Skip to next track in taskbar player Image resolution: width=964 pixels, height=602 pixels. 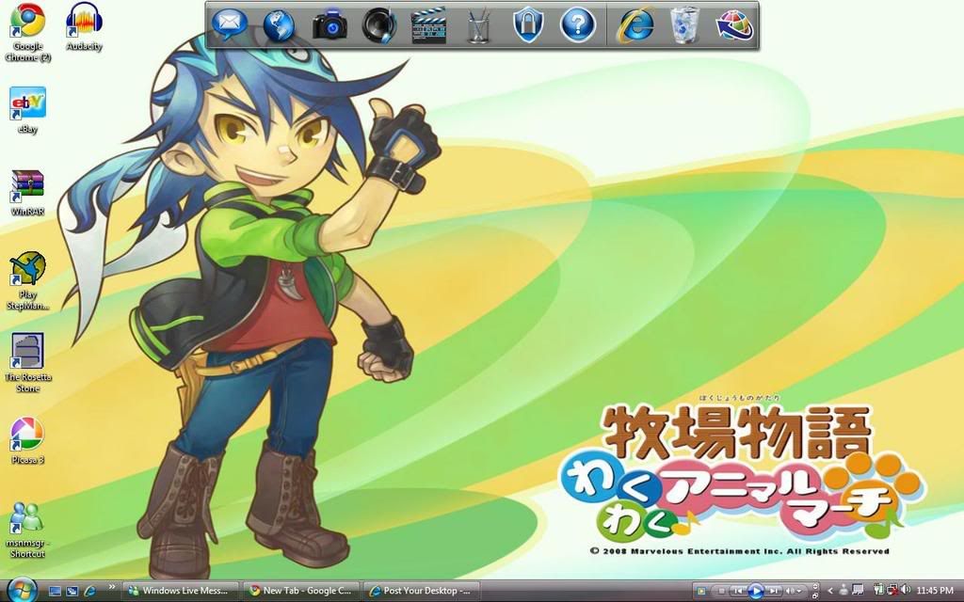tap(774, 591)
